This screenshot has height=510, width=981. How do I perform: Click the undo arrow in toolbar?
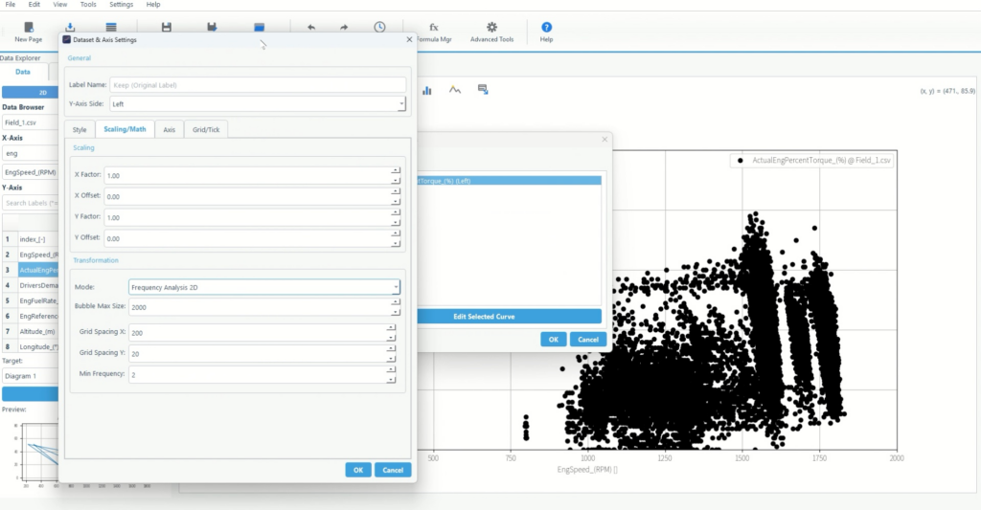[x=311, y=28]
